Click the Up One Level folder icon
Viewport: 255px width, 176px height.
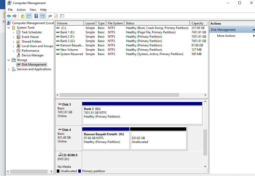[x=23, y=16]
